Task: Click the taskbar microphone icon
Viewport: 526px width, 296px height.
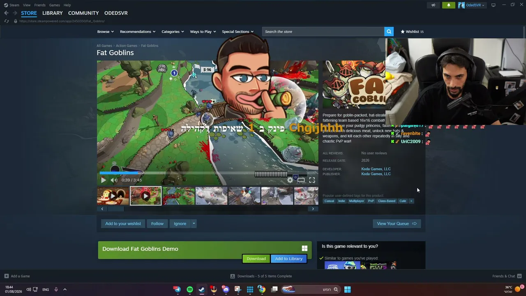Action: [56, 289]
